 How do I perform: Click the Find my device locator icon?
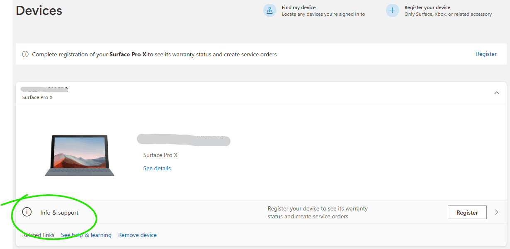[270, 10]
